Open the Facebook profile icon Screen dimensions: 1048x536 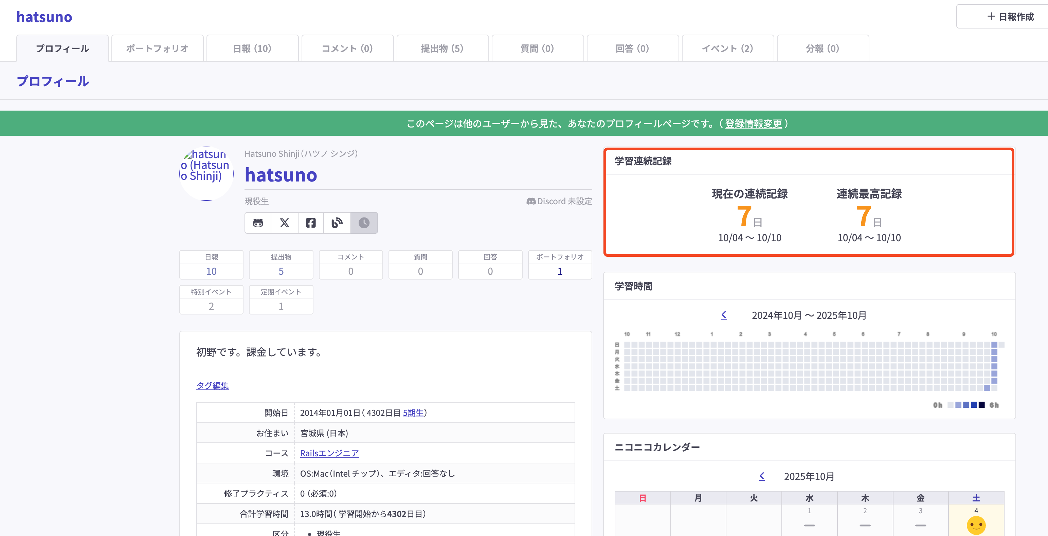(311, 223)
